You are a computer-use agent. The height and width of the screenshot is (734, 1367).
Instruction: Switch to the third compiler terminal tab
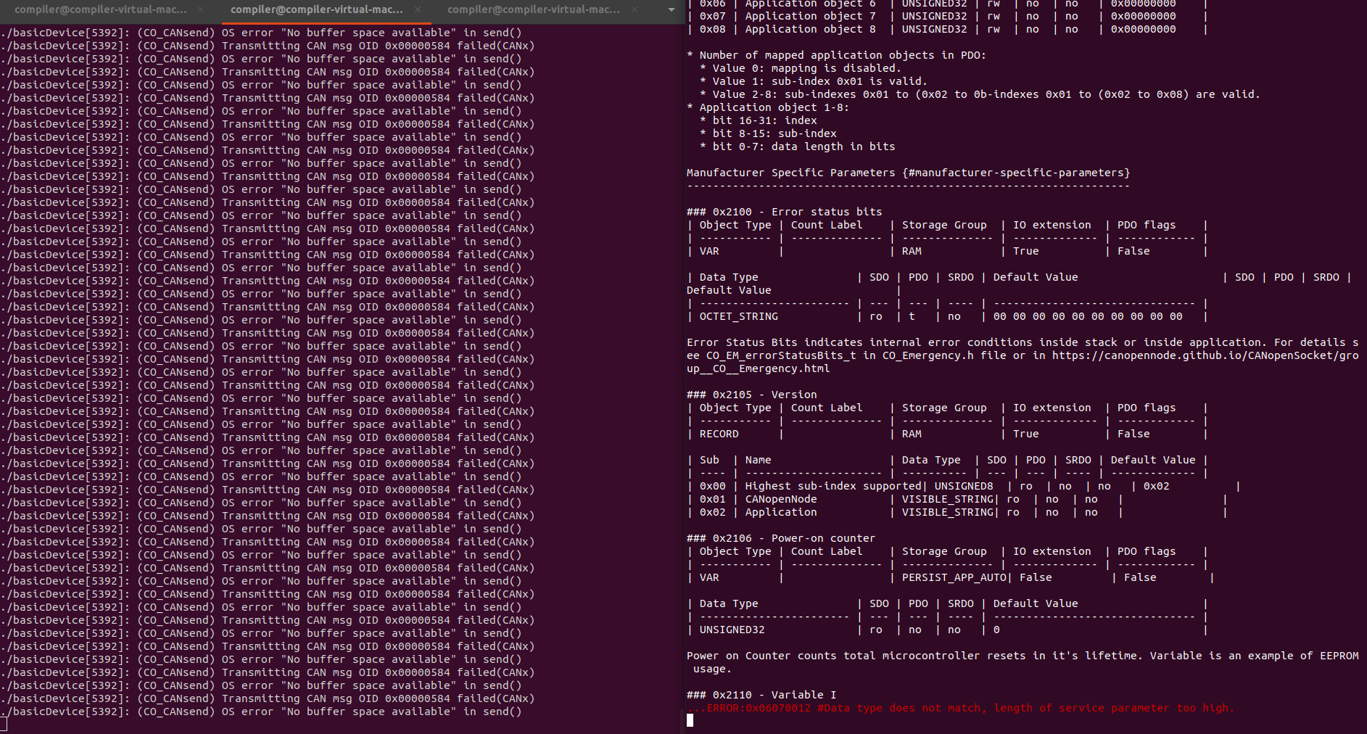(x=534, y=10)
